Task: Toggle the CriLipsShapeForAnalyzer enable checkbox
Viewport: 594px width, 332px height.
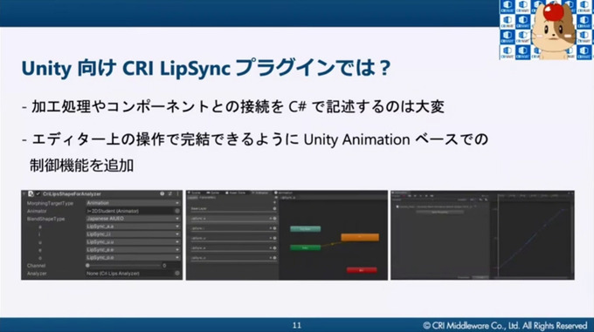Action: tap(38, 193)
